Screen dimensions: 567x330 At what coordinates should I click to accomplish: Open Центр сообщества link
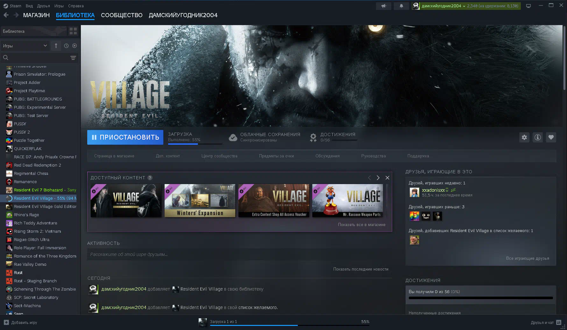[x=219, y=156]
